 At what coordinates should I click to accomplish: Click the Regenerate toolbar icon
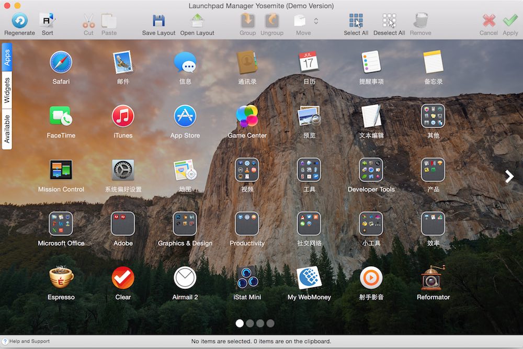tap(20, 21)
